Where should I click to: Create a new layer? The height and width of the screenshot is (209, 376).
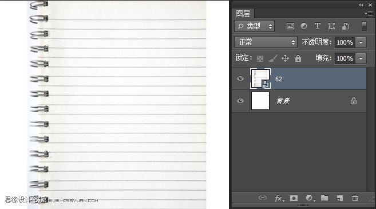point(340,198)
